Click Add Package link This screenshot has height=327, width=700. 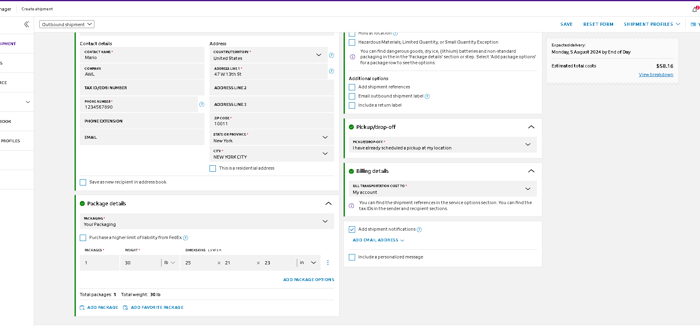(102, 308)
